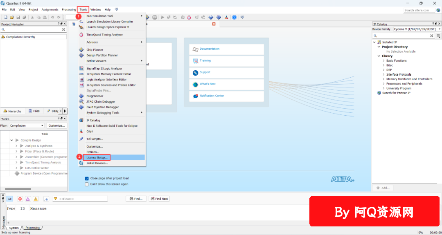Open the Device Family dropdown
Screen dimensions: 442x235
pos(417,29)
